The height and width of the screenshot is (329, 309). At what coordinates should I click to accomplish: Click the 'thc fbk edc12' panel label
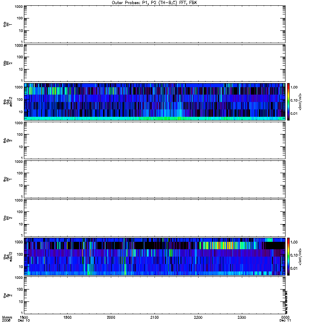pyautogui.click(x=7, y=257)
